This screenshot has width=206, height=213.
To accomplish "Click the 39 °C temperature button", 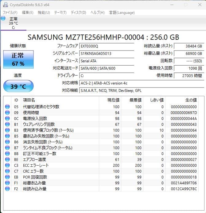I will point(18,86).
